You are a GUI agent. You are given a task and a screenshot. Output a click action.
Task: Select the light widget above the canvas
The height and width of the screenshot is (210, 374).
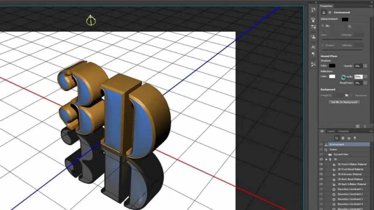coord(91,20)
